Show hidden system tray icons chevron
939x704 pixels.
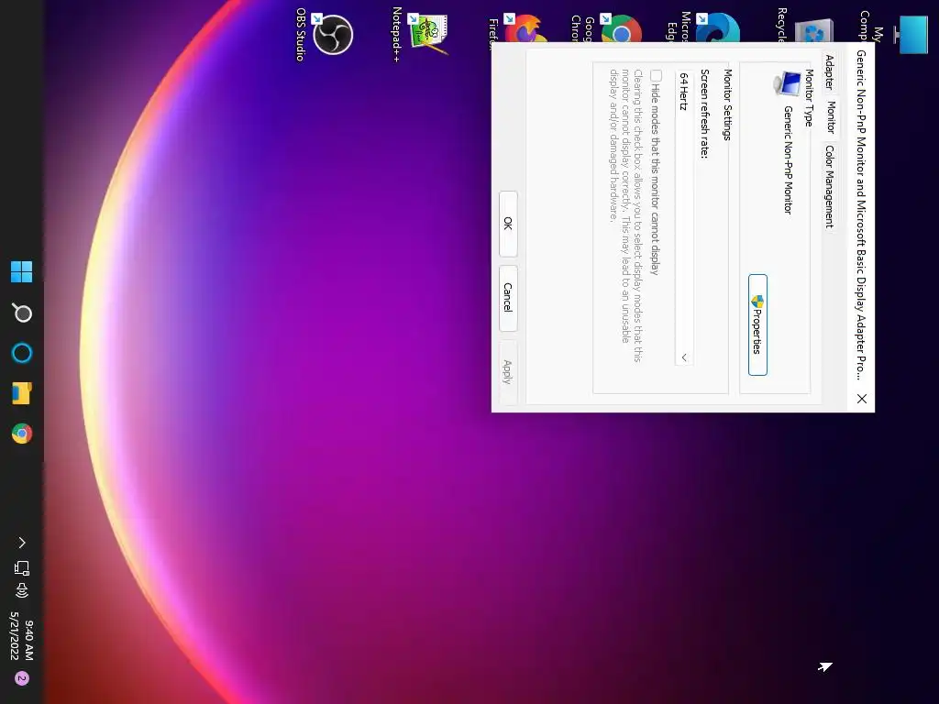[x=22, y=543]
